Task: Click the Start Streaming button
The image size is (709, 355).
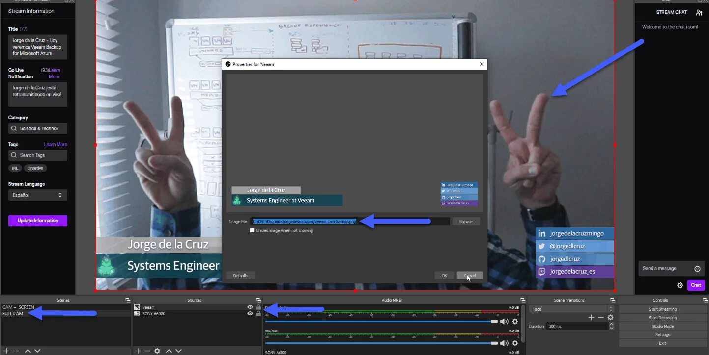Action: 662,309
